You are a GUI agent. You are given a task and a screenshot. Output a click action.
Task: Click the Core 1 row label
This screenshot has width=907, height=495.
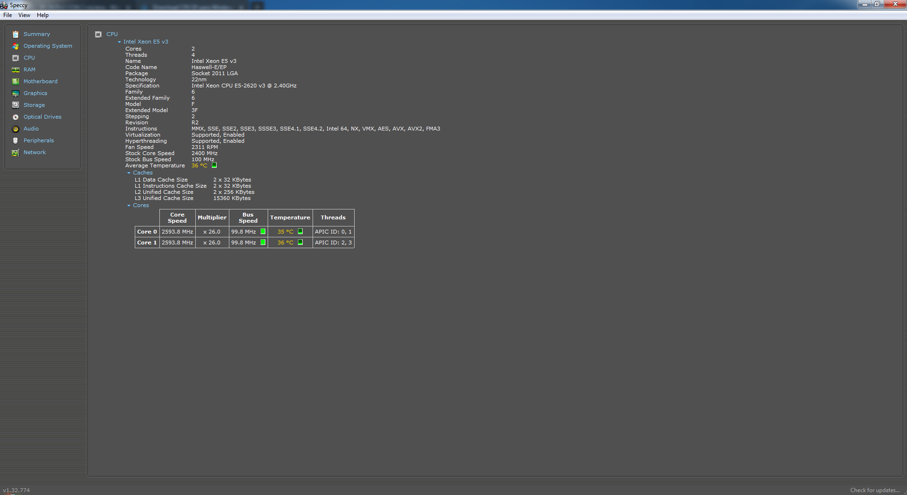(x=147, y=243)
